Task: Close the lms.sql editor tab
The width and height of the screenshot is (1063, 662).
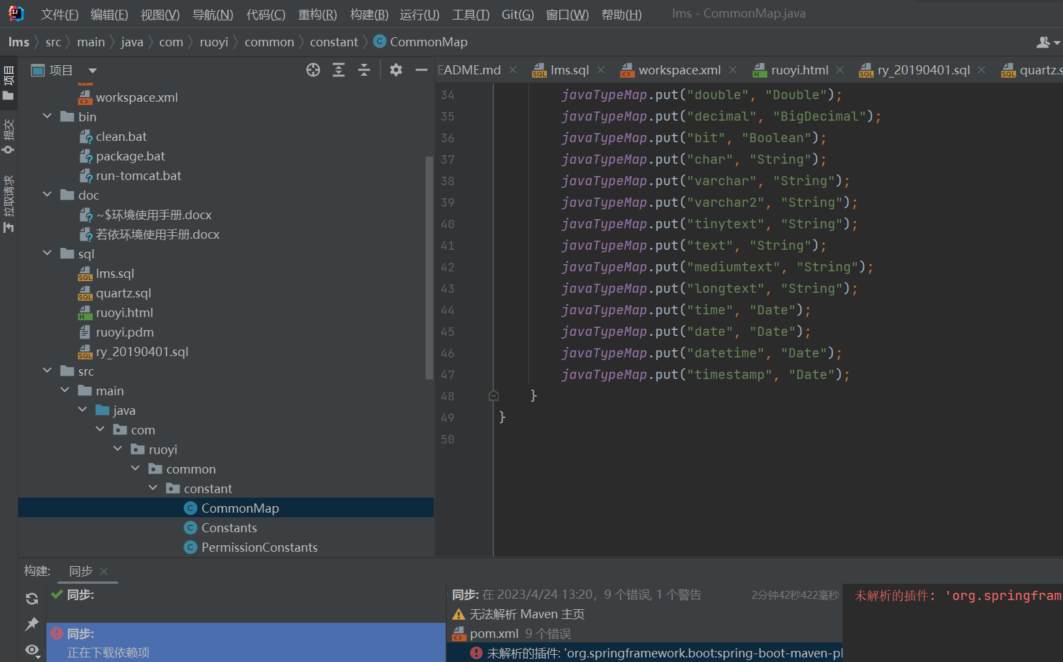Action: point(601,70)
